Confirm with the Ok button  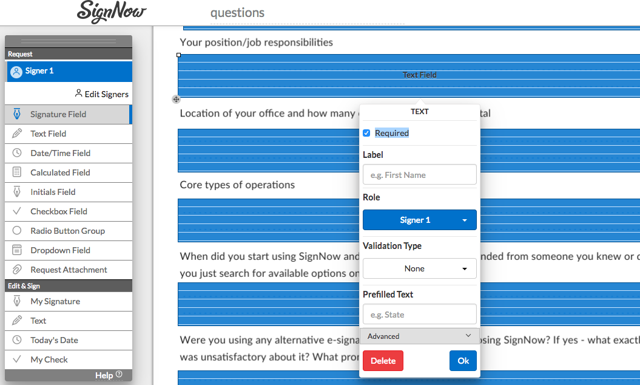pyautogui.click(x=463, y=361)
